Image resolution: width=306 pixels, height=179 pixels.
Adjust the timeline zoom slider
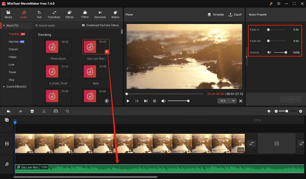[288, 111]
